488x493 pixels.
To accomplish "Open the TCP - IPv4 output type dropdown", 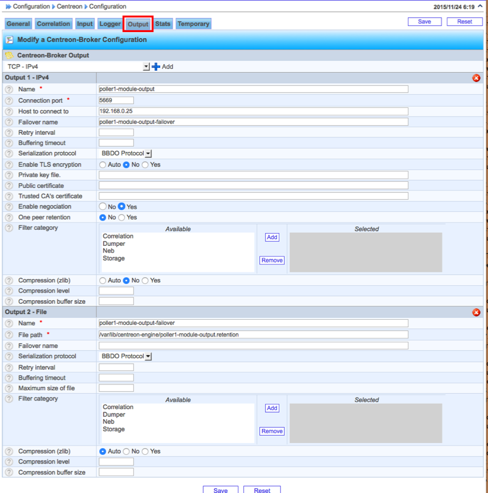I will pos(146,67).
